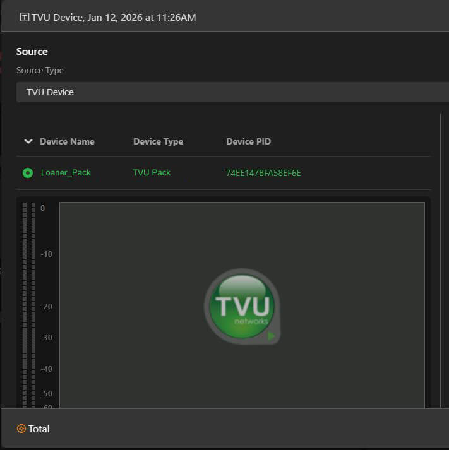Screen dimensions: 449x450
Task: Click the -40 audio scale label
Action: click(x=47, y=369)
